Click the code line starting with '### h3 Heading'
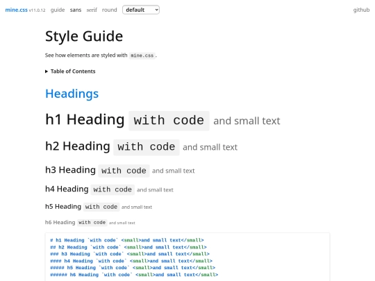 (x=130, y=254)
